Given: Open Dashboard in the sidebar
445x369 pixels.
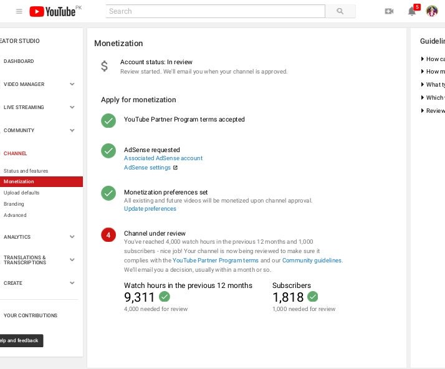Looking at the screenshot, I should pos(19,61).
